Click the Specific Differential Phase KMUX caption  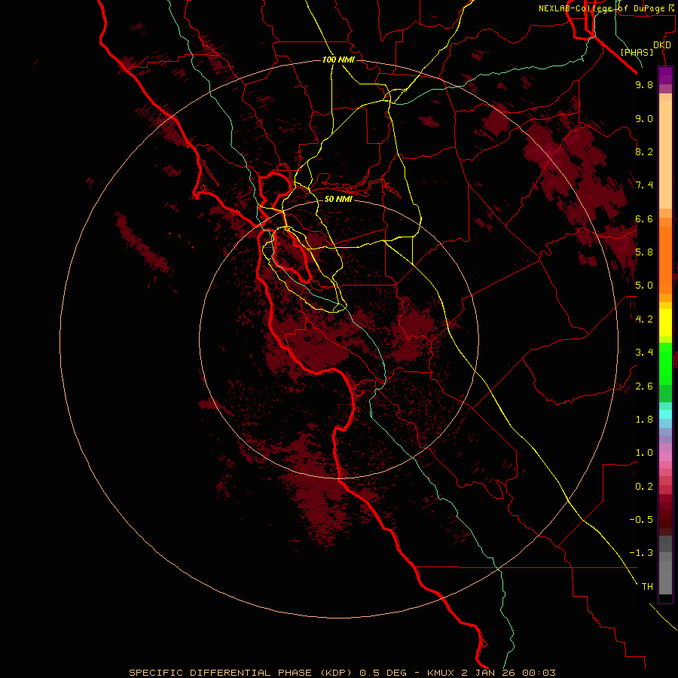(x=342, y=673)
